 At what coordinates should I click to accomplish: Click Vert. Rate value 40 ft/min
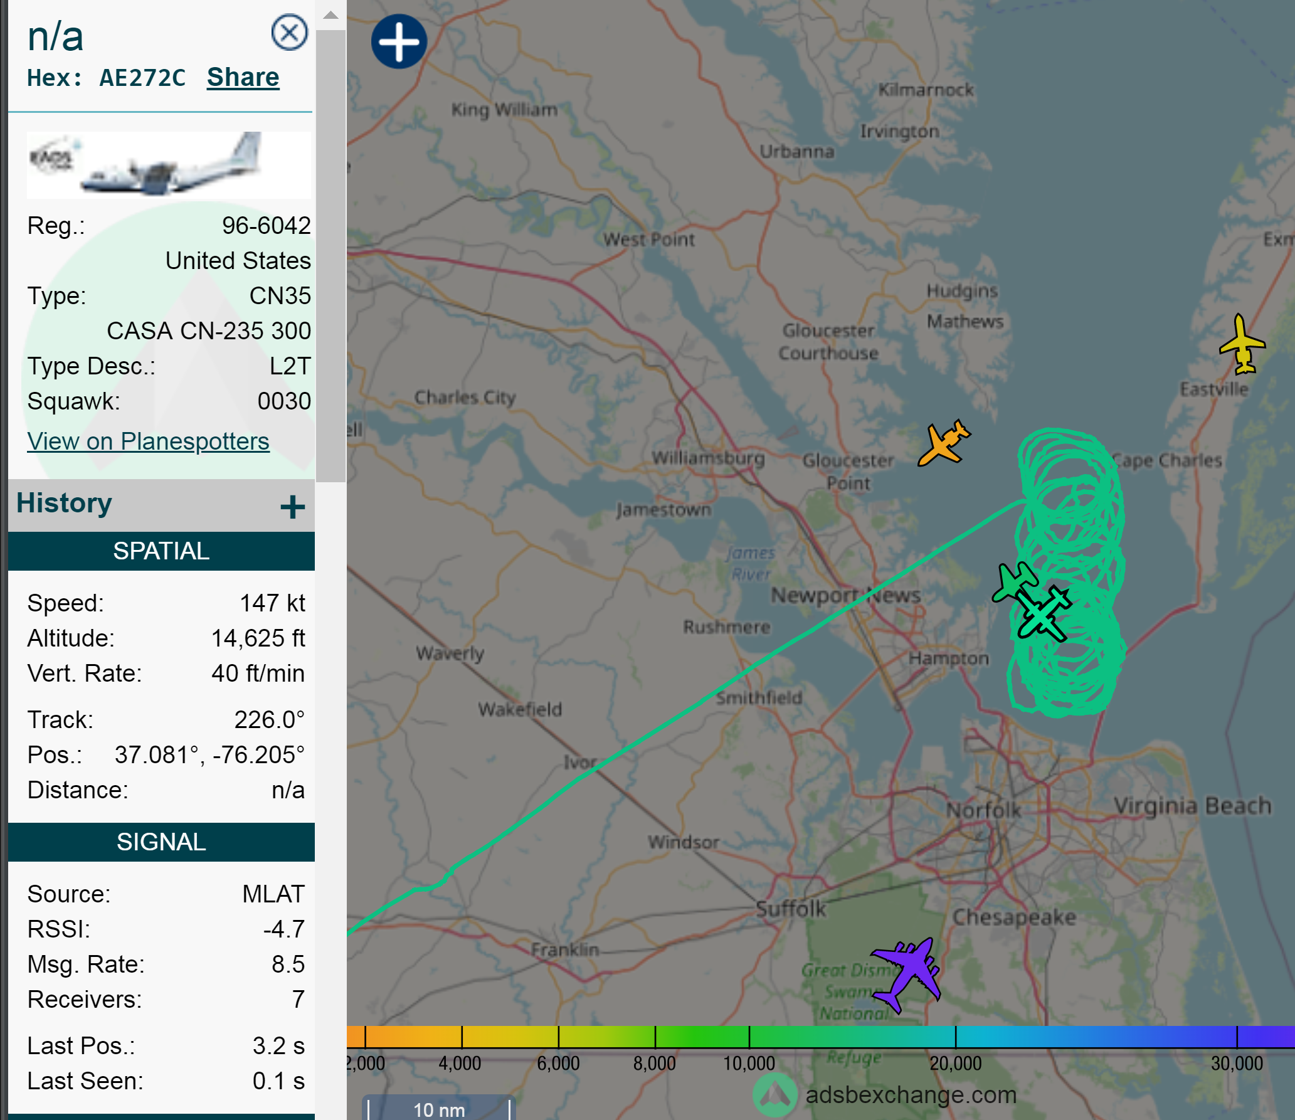coord(258,673)
